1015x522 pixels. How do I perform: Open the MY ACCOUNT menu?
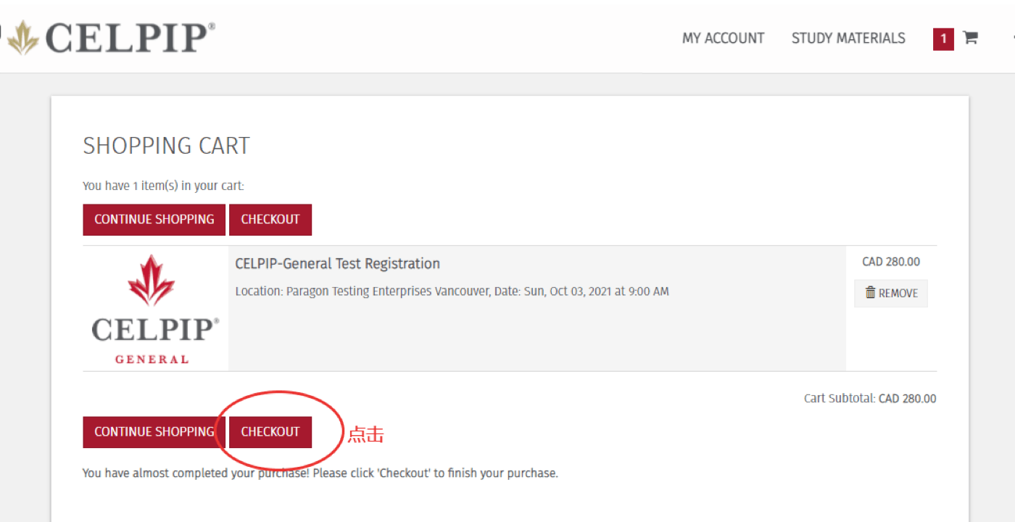(x=723, y=38)
